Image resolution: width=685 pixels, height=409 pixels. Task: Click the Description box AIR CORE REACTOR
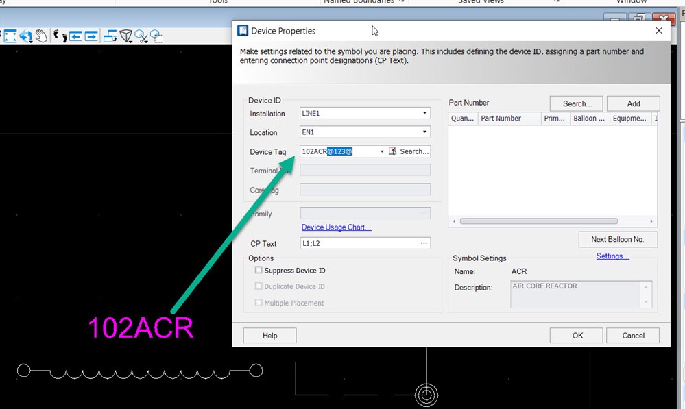(x=581, y=294)
